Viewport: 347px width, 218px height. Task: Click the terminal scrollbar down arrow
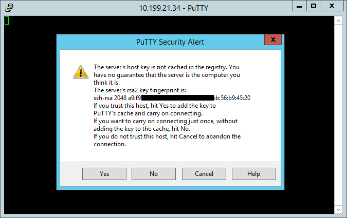click(338, 209)
